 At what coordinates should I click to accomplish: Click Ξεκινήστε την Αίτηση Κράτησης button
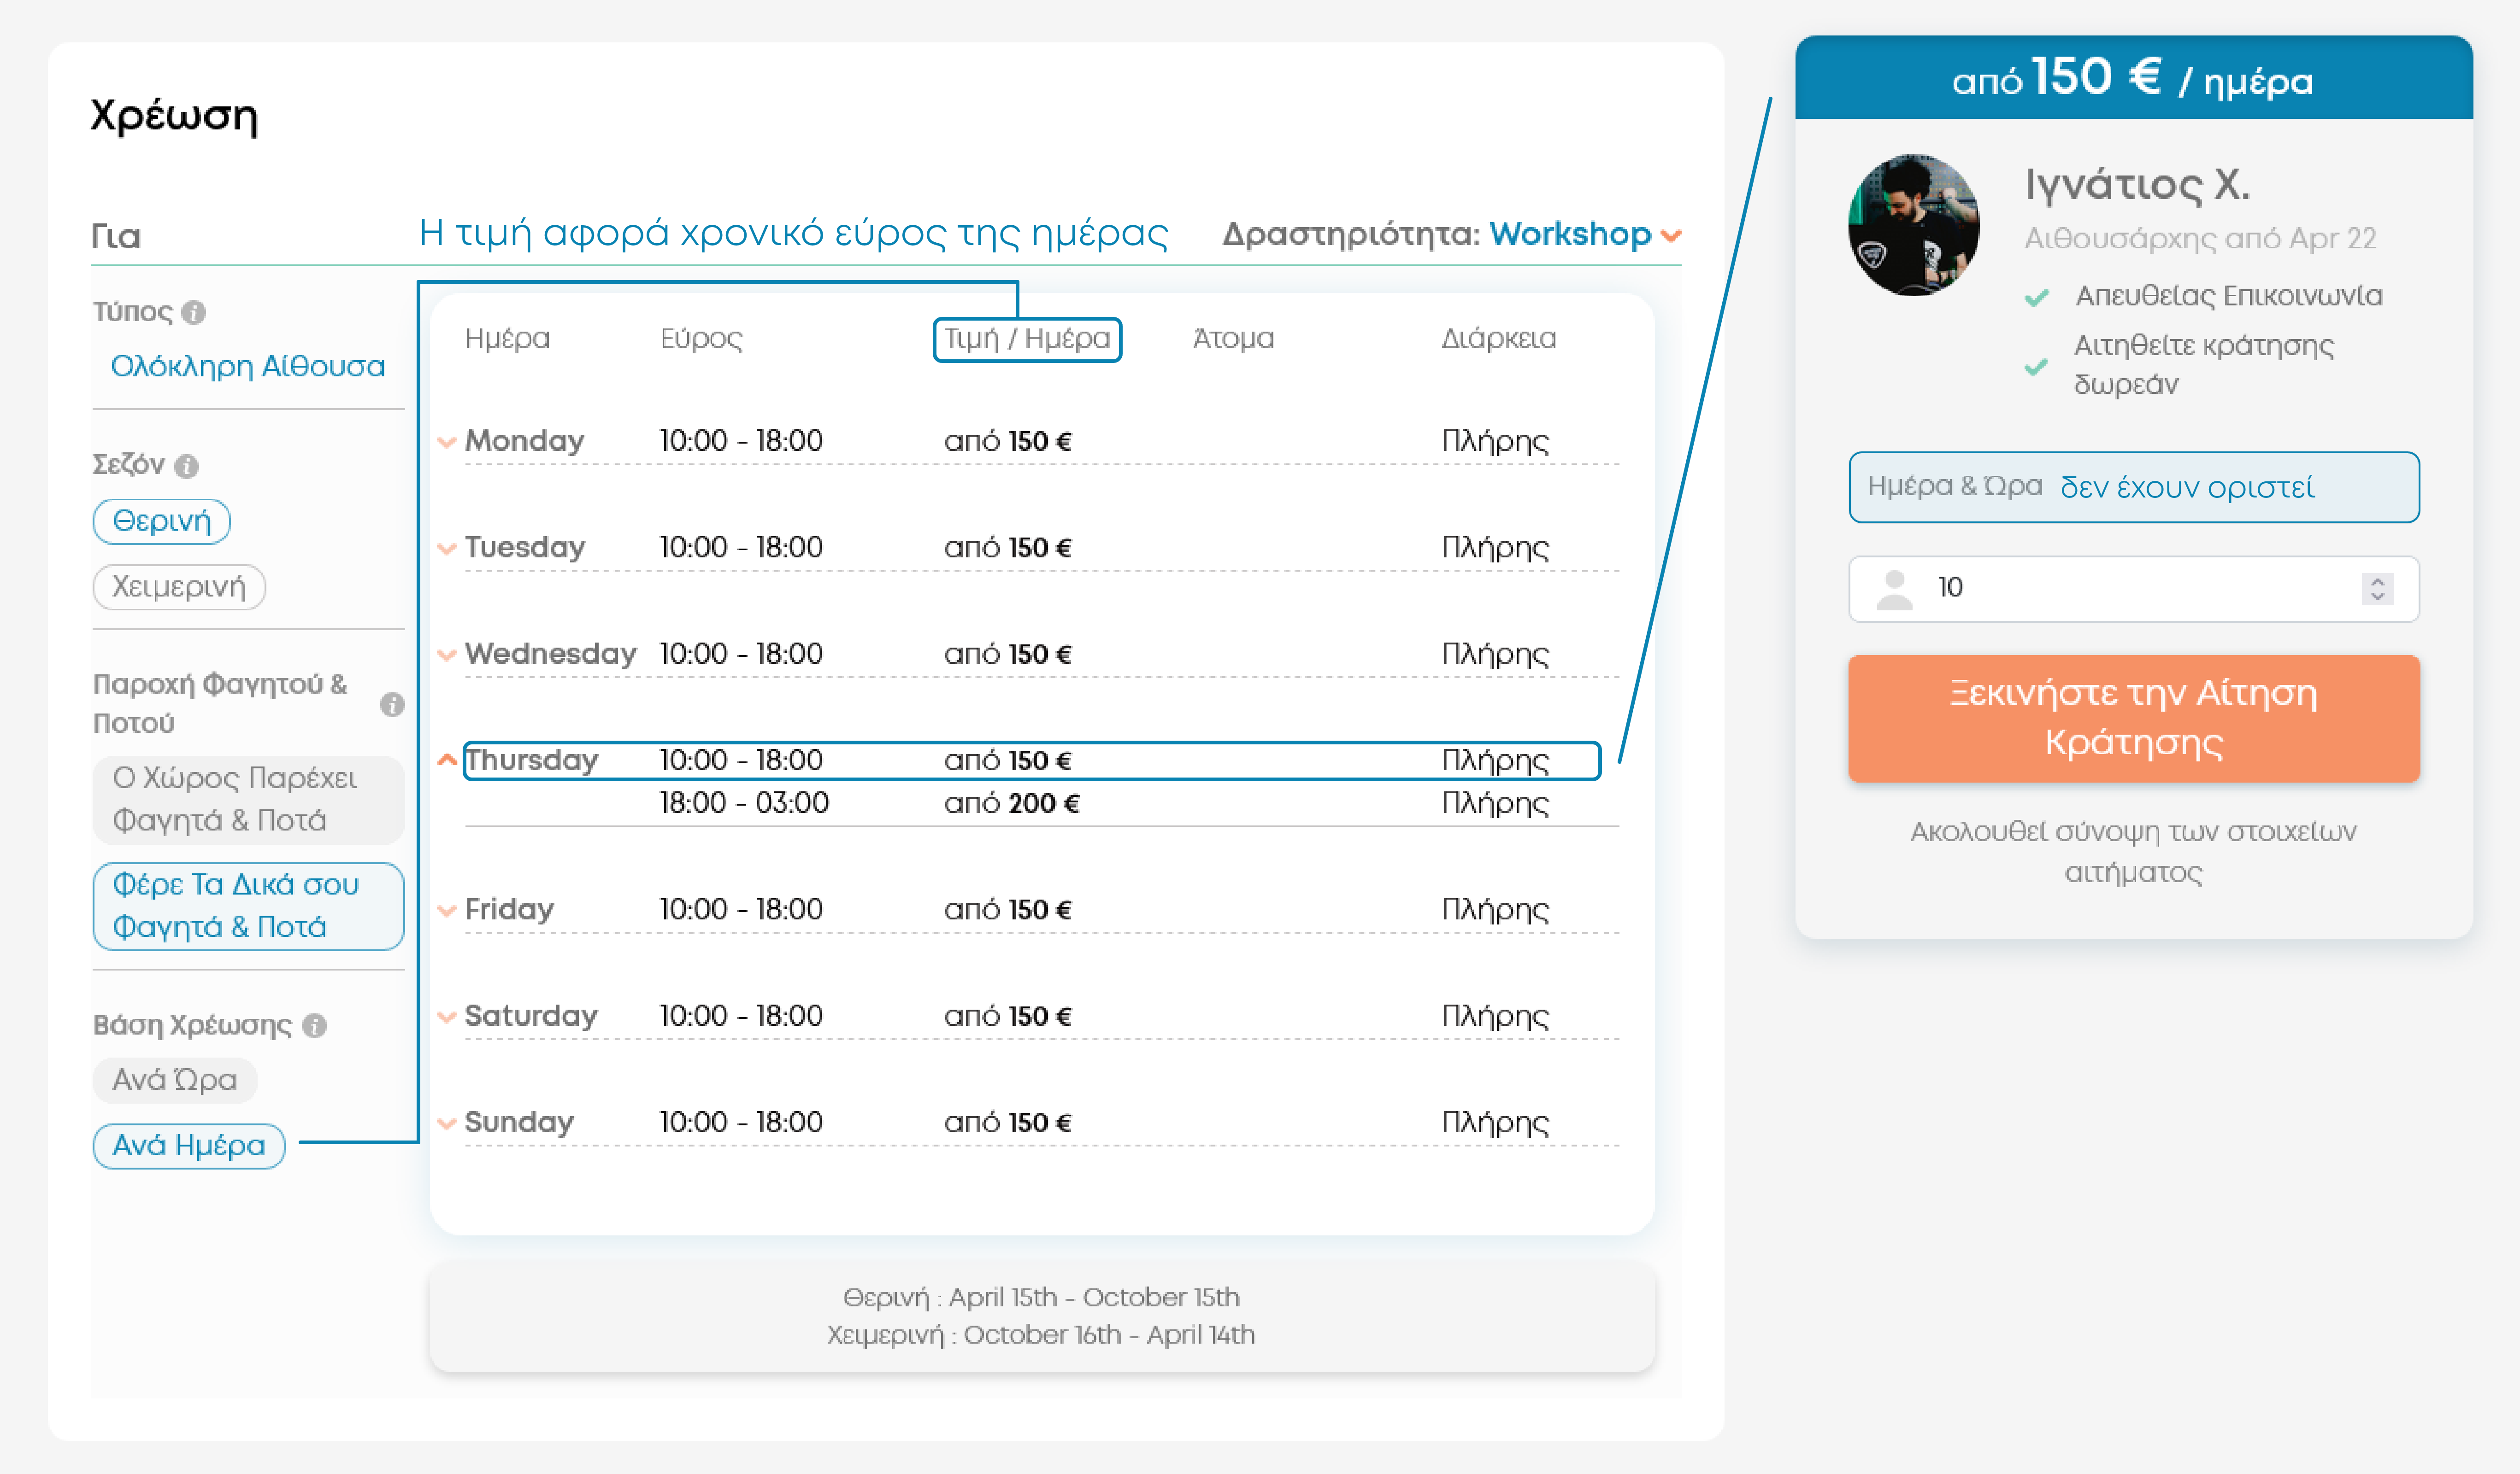tap(2133, 719)
